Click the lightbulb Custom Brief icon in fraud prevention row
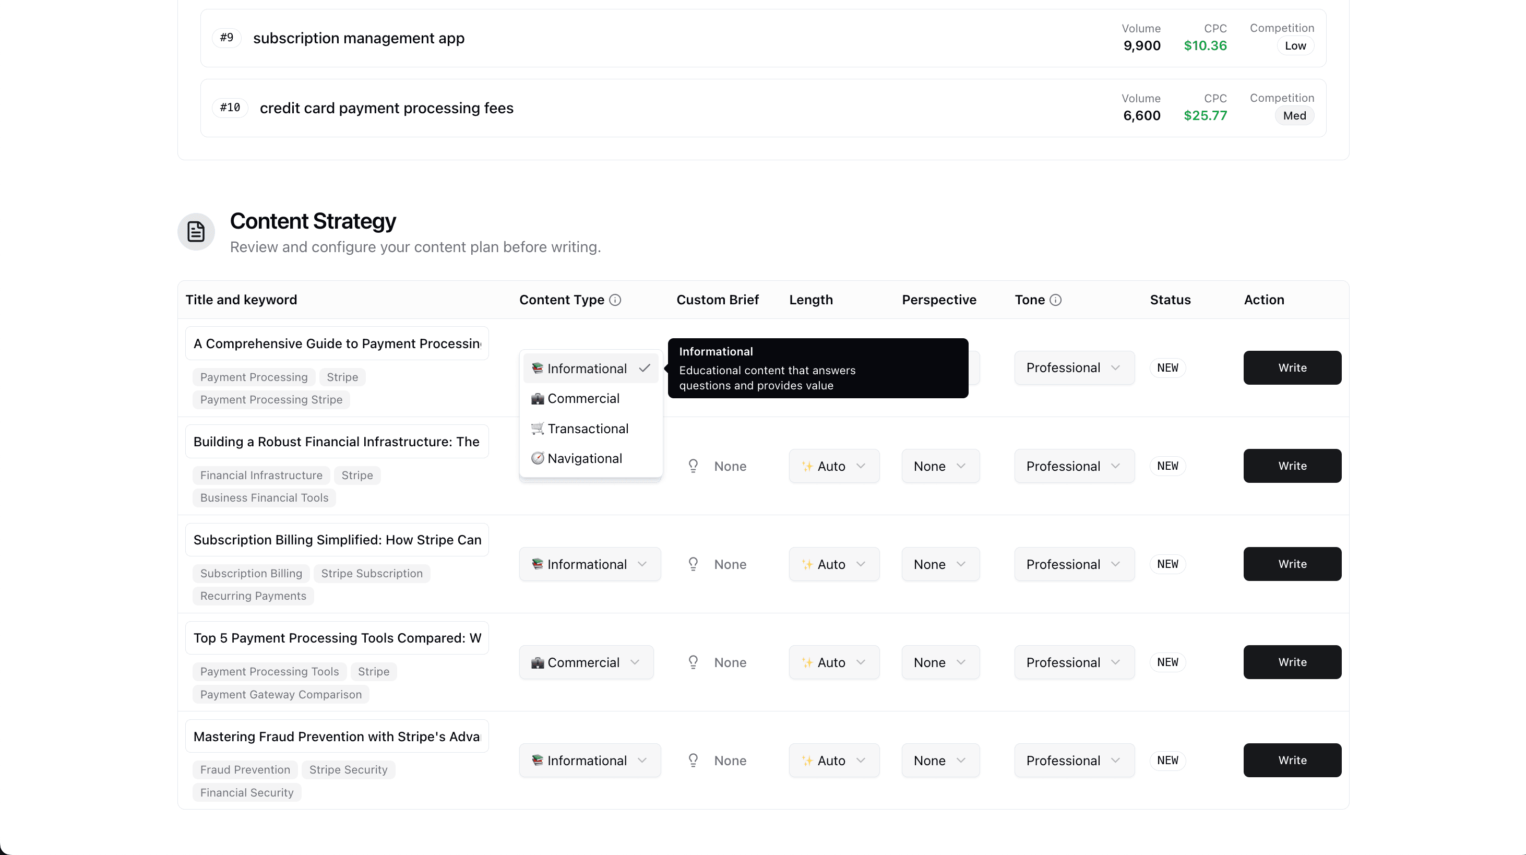The image size is (1526, 855). [x=693, y=759]
